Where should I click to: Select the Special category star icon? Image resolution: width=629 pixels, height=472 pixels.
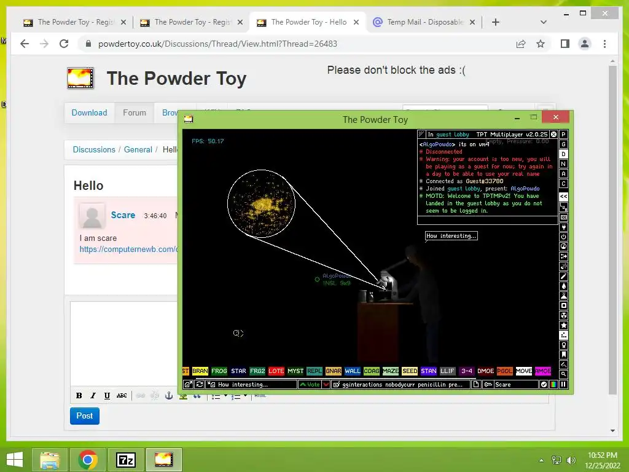pos(563,325)
